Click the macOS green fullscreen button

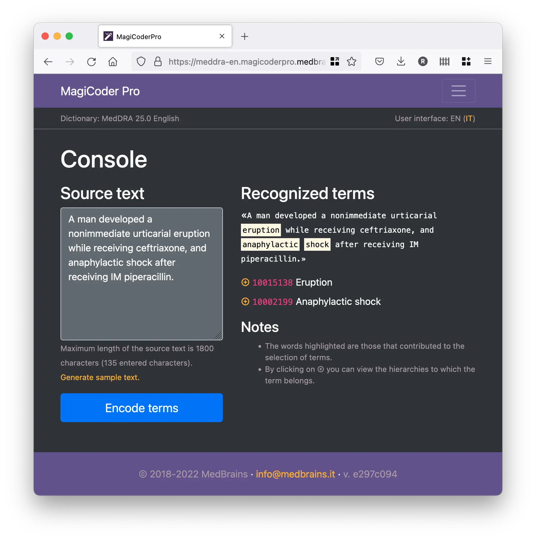[x=69, y=36]
